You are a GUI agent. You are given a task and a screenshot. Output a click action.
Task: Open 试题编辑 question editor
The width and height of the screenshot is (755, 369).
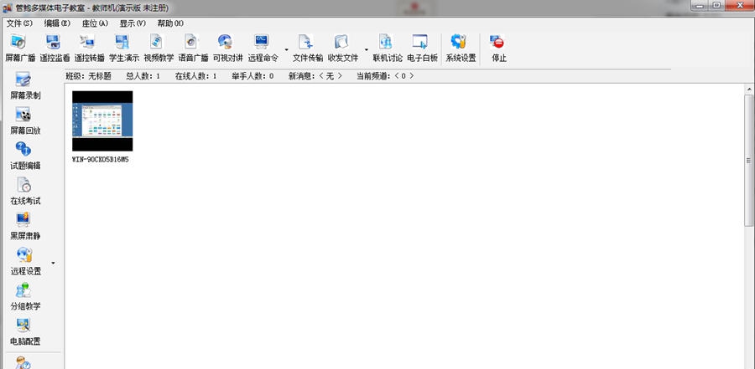25,156
